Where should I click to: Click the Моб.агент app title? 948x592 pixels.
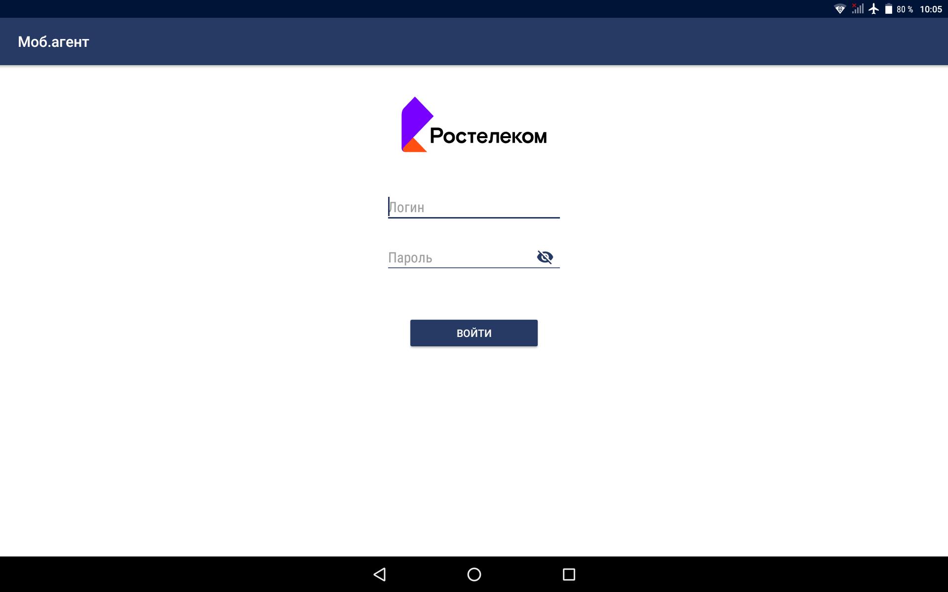pos(53,42)
